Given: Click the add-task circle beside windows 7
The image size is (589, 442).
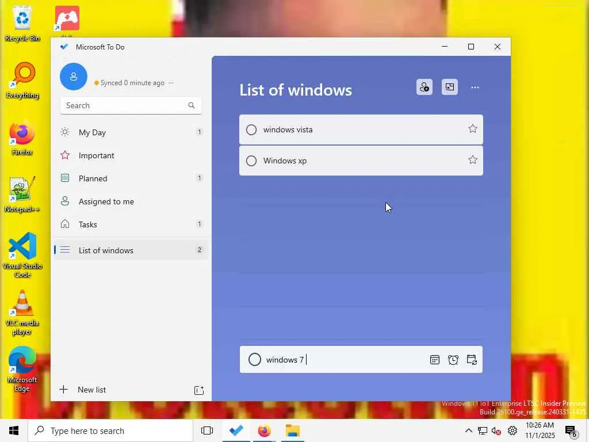Looking at the screenshot, I should coord(255,359).
